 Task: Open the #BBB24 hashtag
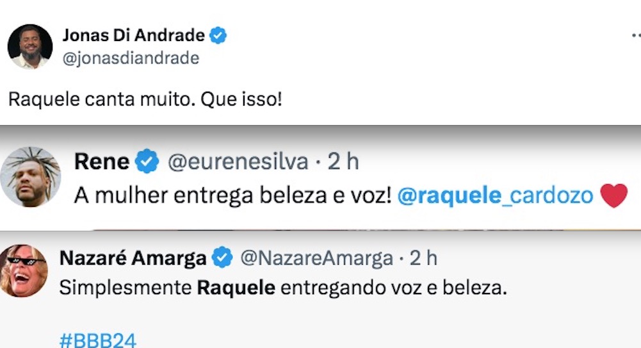(97, 340)
